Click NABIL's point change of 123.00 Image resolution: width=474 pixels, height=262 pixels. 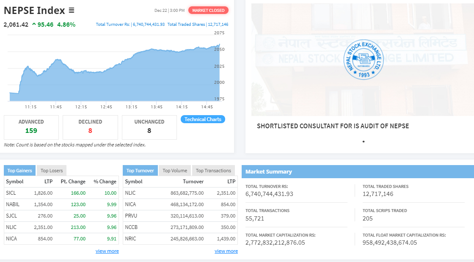point(78,204)
